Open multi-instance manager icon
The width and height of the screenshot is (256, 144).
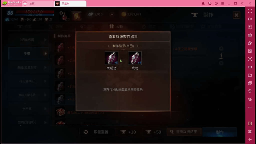250,83
